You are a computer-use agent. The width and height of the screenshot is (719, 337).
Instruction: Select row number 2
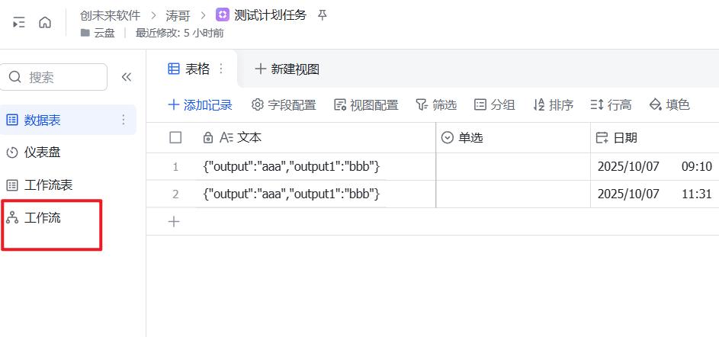click(175, 194)
